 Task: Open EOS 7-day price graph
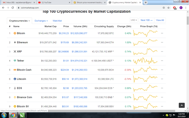tap(145, 88)
